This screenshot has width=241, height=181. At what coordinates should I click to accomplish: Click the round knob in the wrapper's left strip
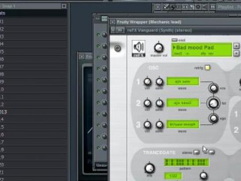pos(118,48)
